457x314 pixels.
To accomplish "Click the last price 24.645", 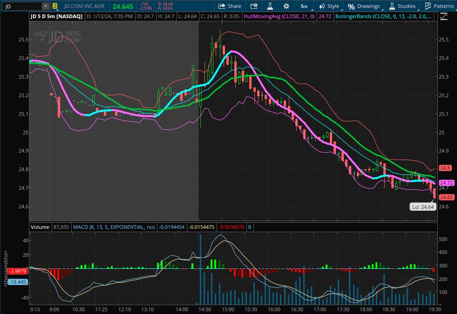I will click(123, 7).
